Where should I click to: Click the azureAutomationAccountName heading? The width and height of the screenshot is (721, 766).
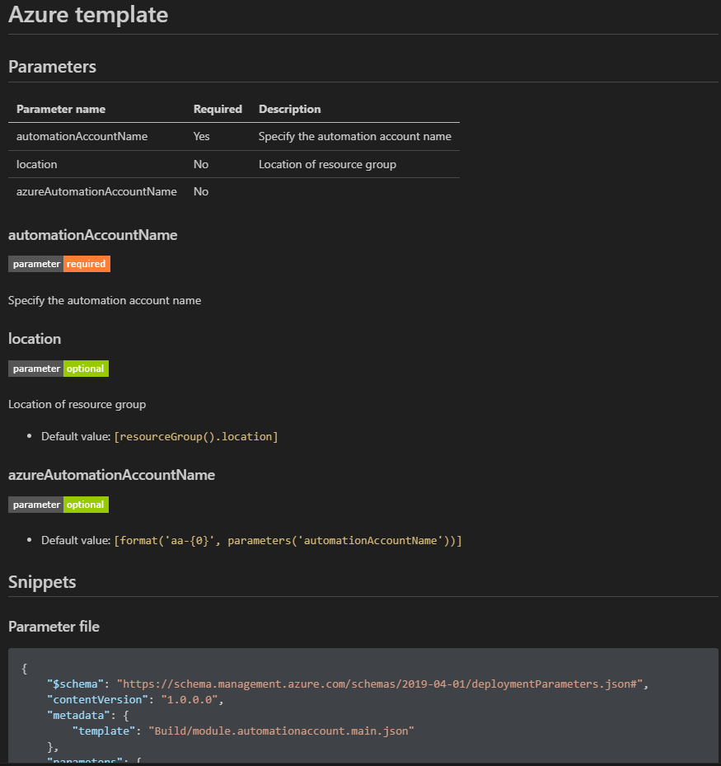point(111,475)
